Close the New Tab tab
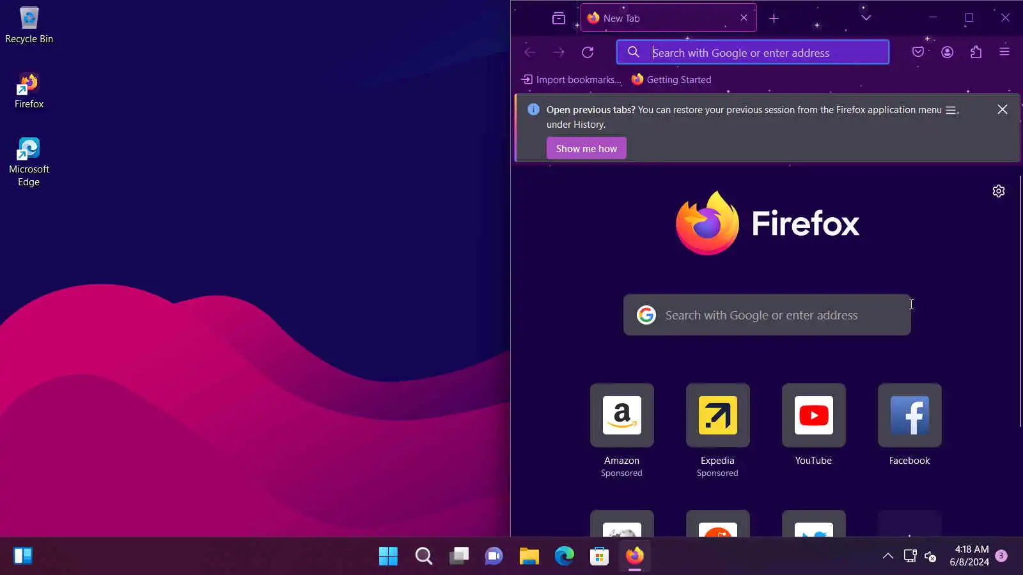 pyautogui.click(x=744, y=18)
